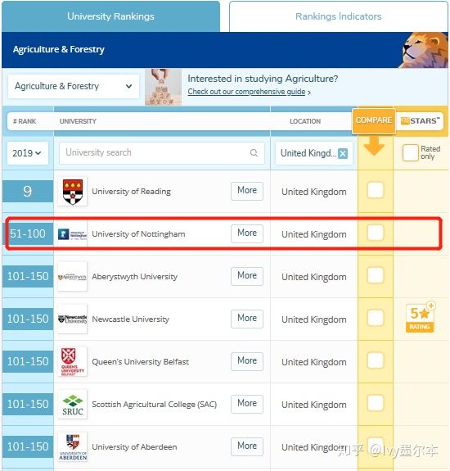Click the University of Aberdeen crest
This screenshot has height=471, width=450.
click(x=73, y=447)
